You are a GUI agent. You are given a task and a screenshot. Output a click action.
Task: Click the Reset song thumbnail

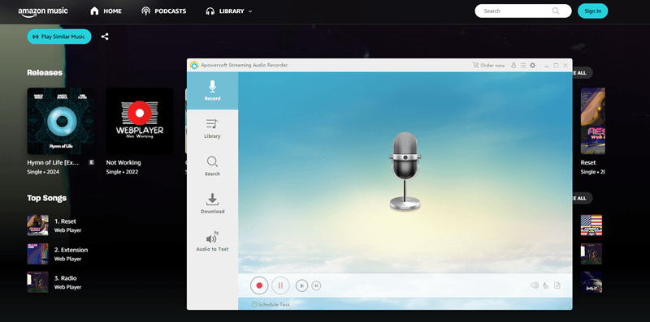coord(37,225)
